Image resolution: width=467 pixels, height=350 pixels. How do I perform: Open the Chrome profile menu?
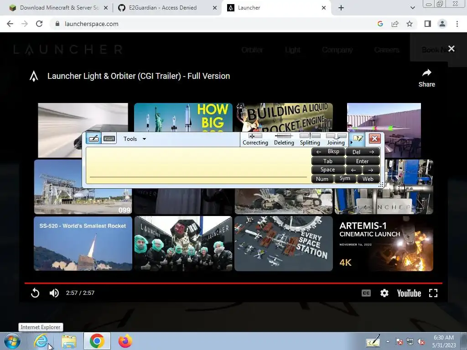[442, 24]
